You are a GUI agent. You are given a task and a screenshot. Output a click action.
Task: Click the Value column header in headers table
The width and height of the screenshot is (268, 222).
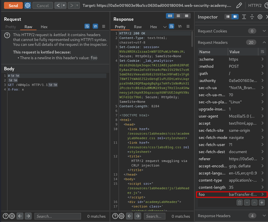tap(243, 52)
